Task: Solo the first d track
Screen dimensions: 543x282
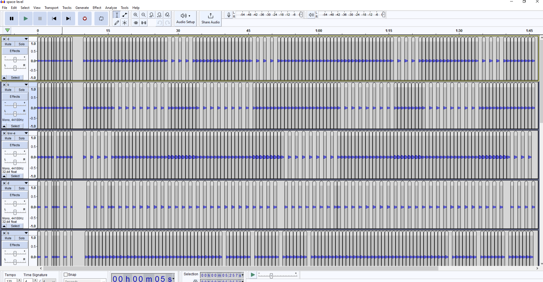Action: tap(22, 44)
